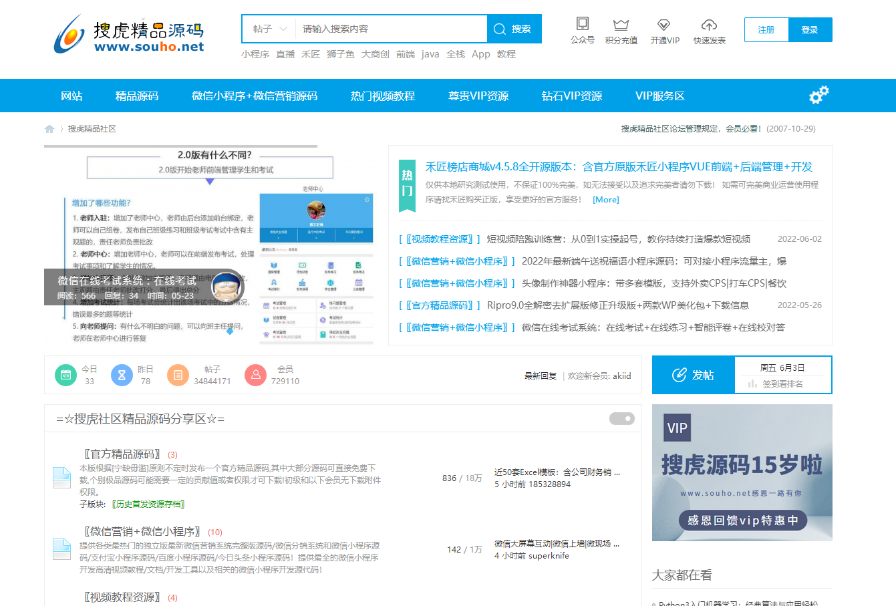Image resolution: width=896 pixels, height=606 pixels.
Task: Open the 〖历史首发资源存档〗 subforum link
Action: [x=148, y=504]
